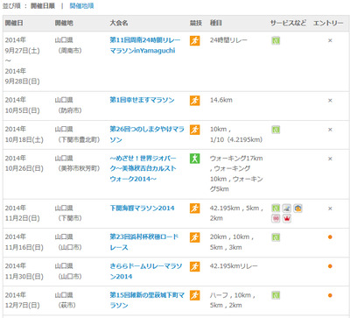Click date 2014年 10月26日(日)
350x318 pixels.
(x=24, y=163)
